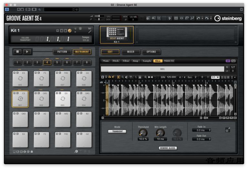Click the redo arrow in top toolbar
This screenshot has width=248, height=169.
(x=207, y=18)
